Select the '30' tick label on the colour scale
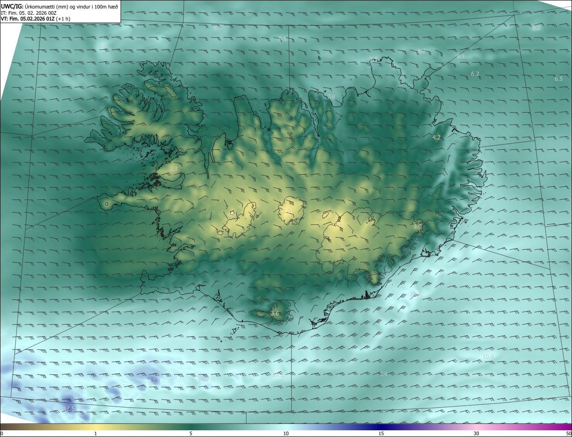 coord(476,433)
